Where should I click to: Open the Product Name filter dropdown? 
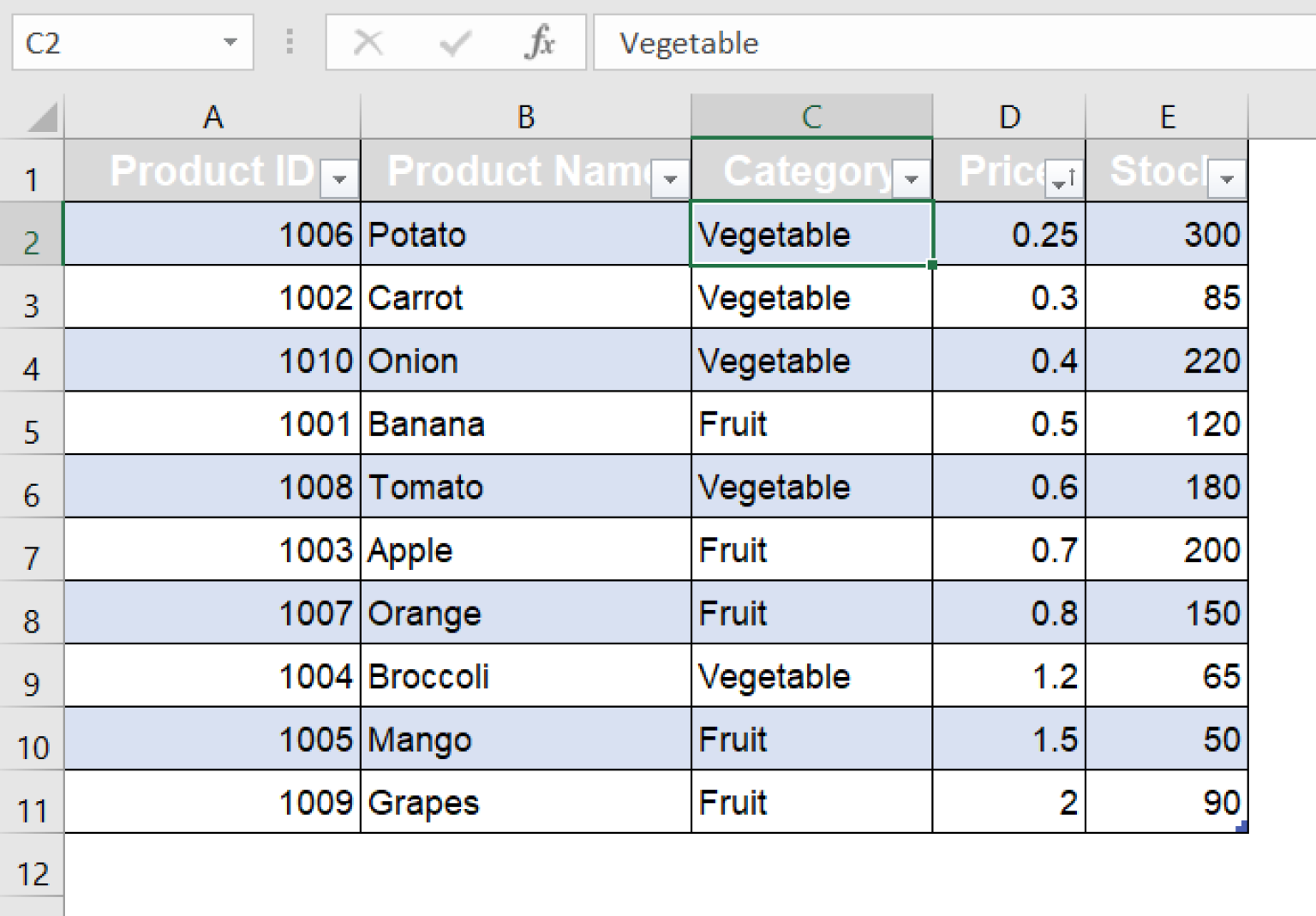[669, 178]
